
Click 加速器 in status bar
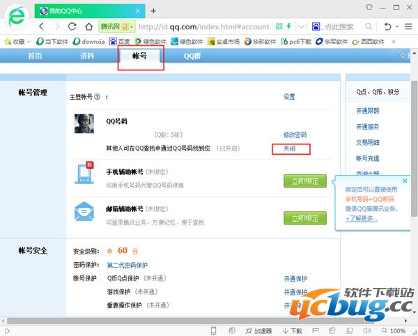coord(259,331)
